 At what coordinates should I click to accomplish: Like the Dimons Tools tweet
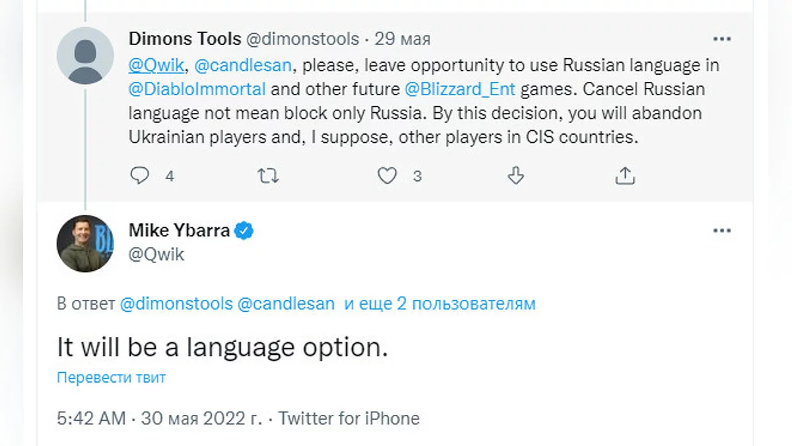coord(387,176)
